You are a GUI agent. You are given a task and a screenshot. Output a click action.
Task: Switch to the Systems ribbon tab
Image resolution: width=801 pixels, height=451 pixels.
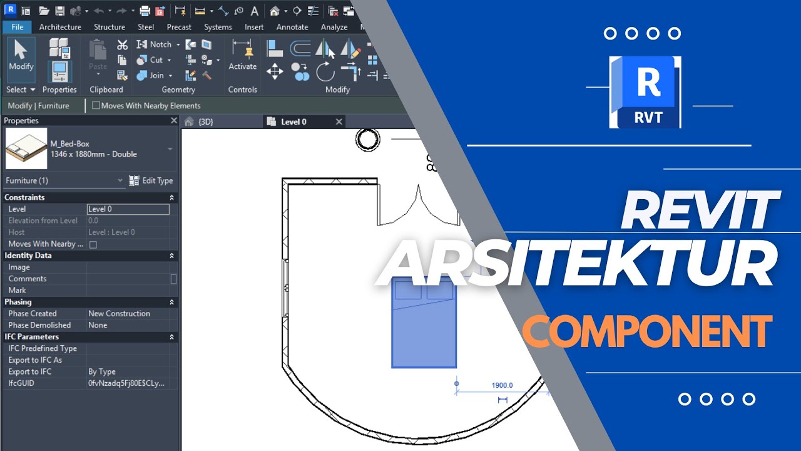click(x=218, y=27)
